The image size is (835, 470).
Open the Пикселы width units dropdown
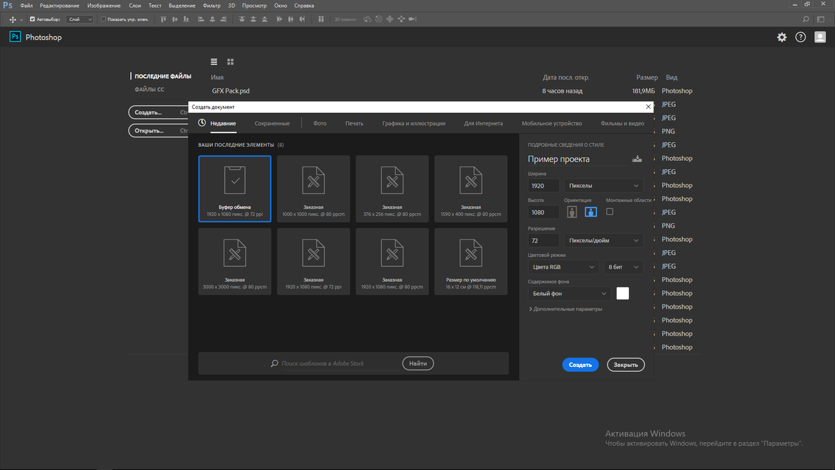pyautogui.click(x=603, y=186)
